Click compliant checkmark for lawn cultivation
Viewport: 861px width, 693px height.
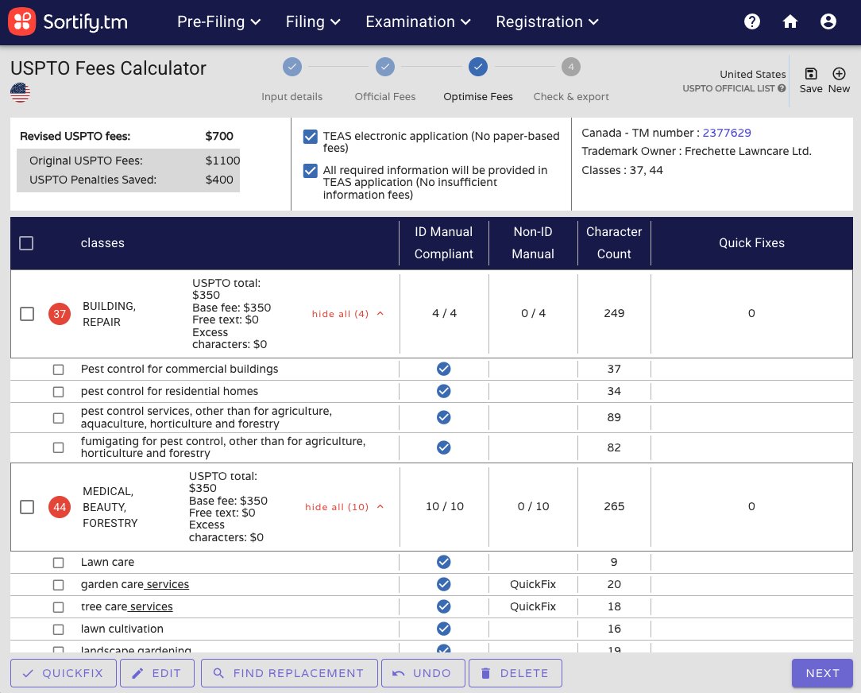444,628
